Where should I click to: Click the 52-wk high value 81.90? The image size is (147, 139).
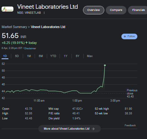click(x=128, y=109)
